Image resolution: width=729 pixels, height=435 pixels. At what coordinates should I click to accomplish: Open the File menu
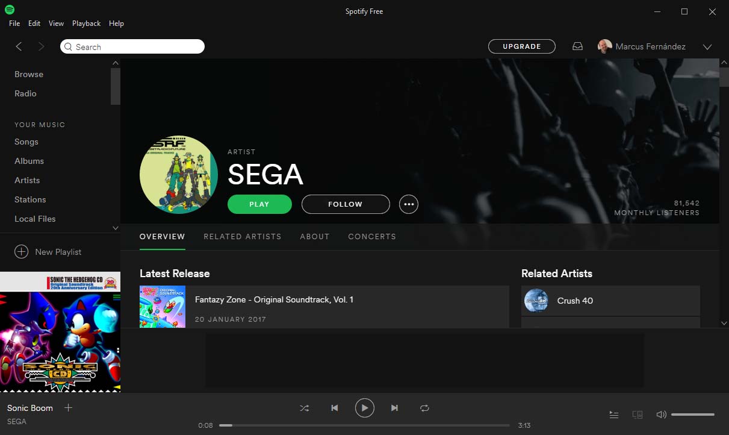pyautogui.click(x=14, y=23)
